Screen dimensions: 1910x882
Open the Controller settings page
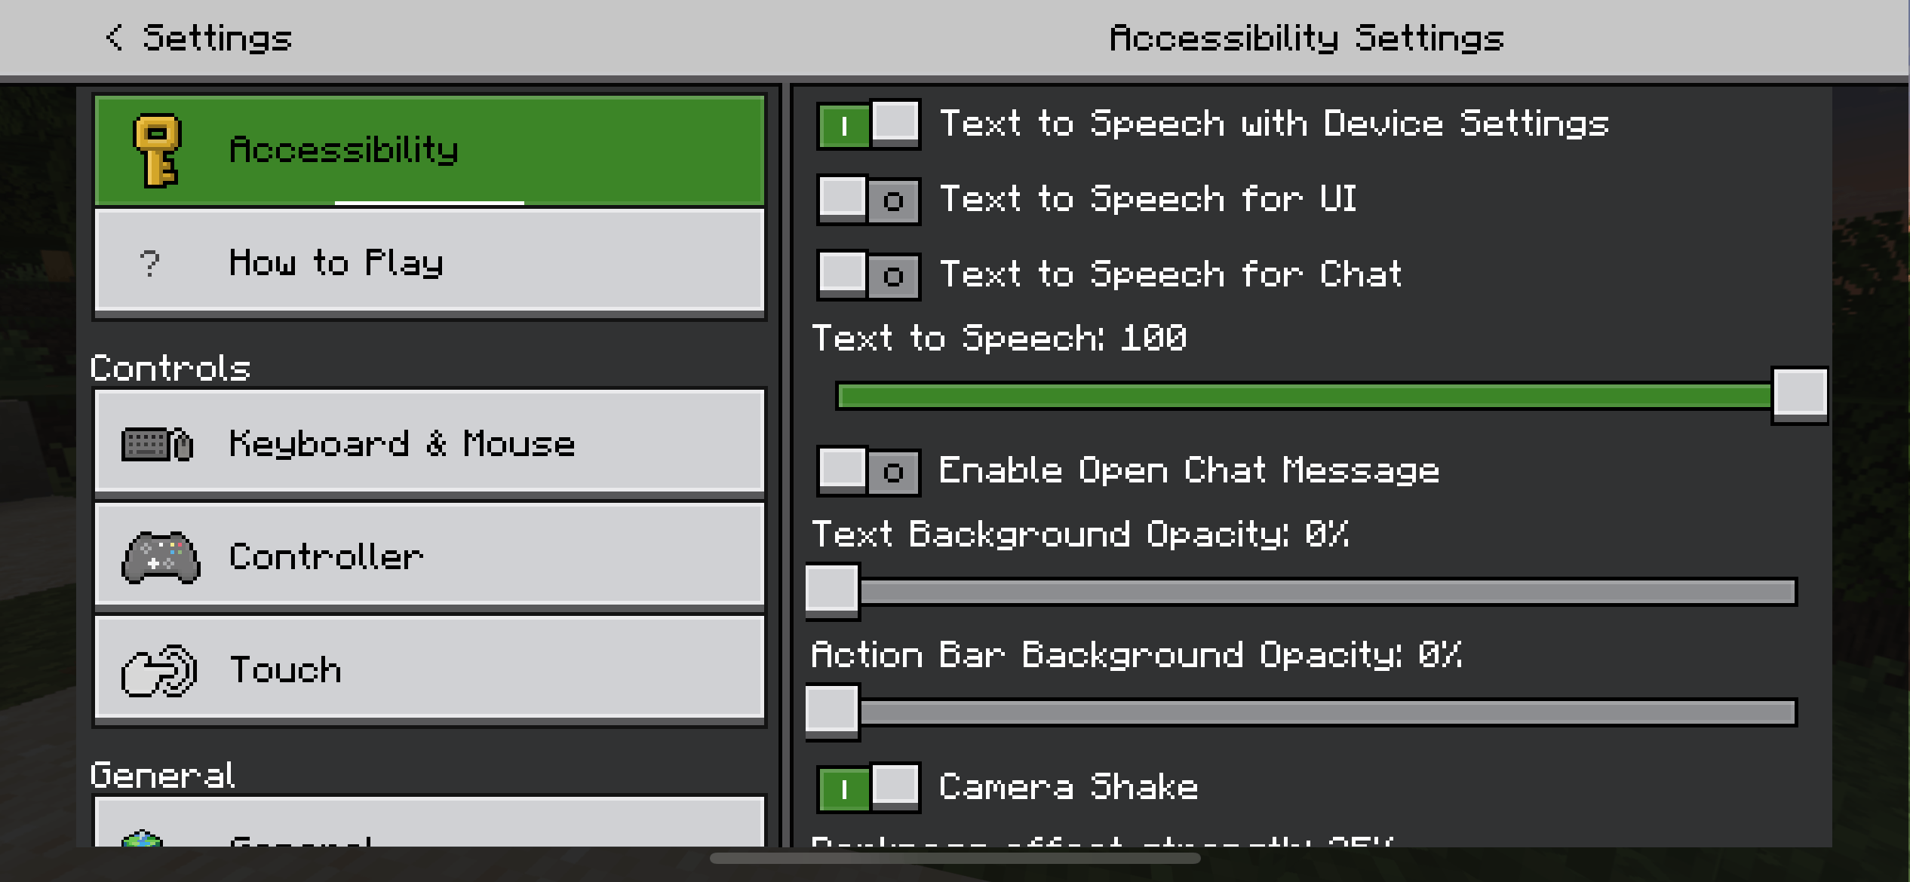(x=428, y=556)
